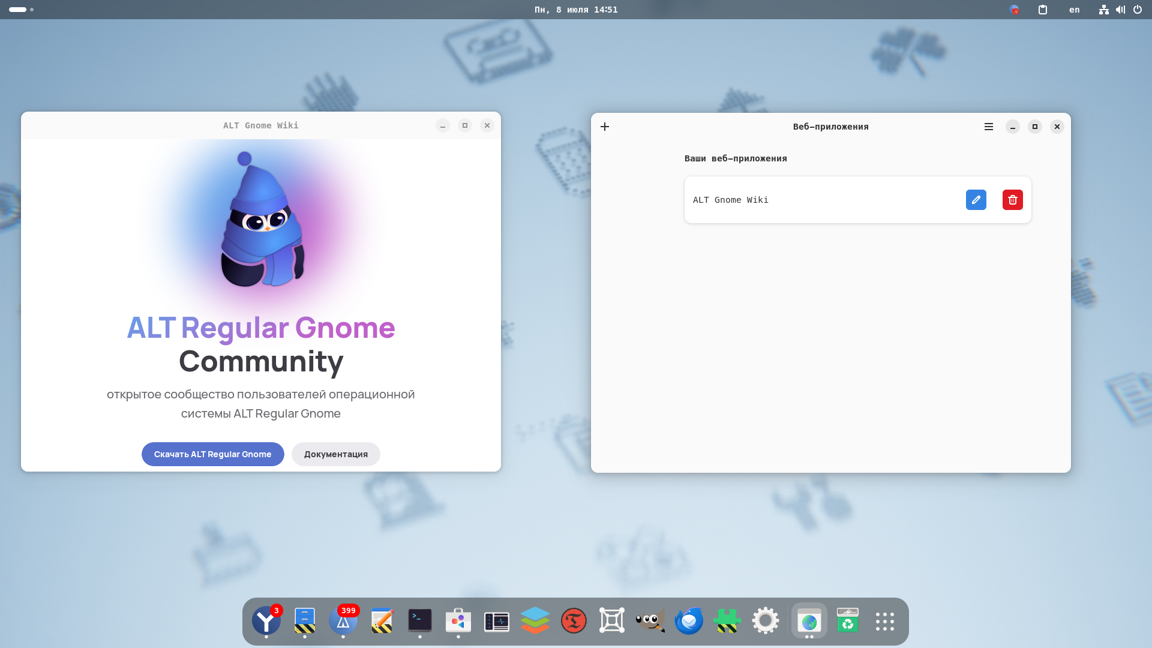The width and height of the screenshot is (1152, 648).
Task: Show all applications grid in dock
Action: click(885, 621)
